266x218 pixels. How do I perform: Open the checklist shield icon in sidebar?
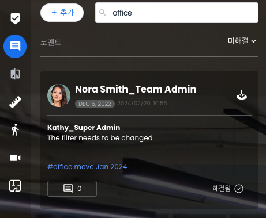(15, 18)
